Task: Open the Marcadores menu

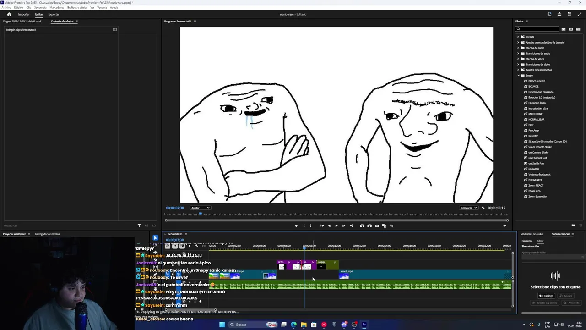Action: pos(57,7)
